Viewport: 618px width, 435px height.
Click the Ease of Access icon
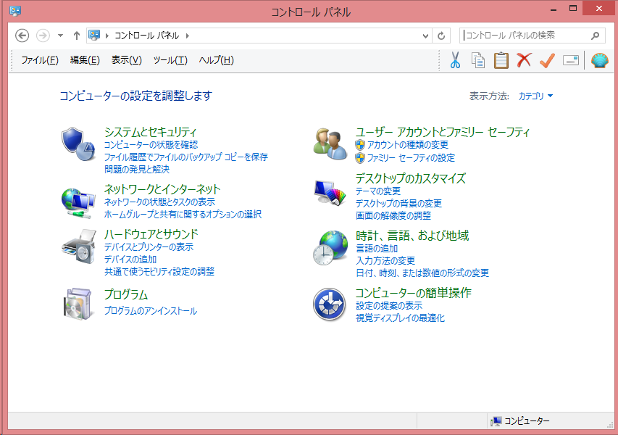point(330,304)
